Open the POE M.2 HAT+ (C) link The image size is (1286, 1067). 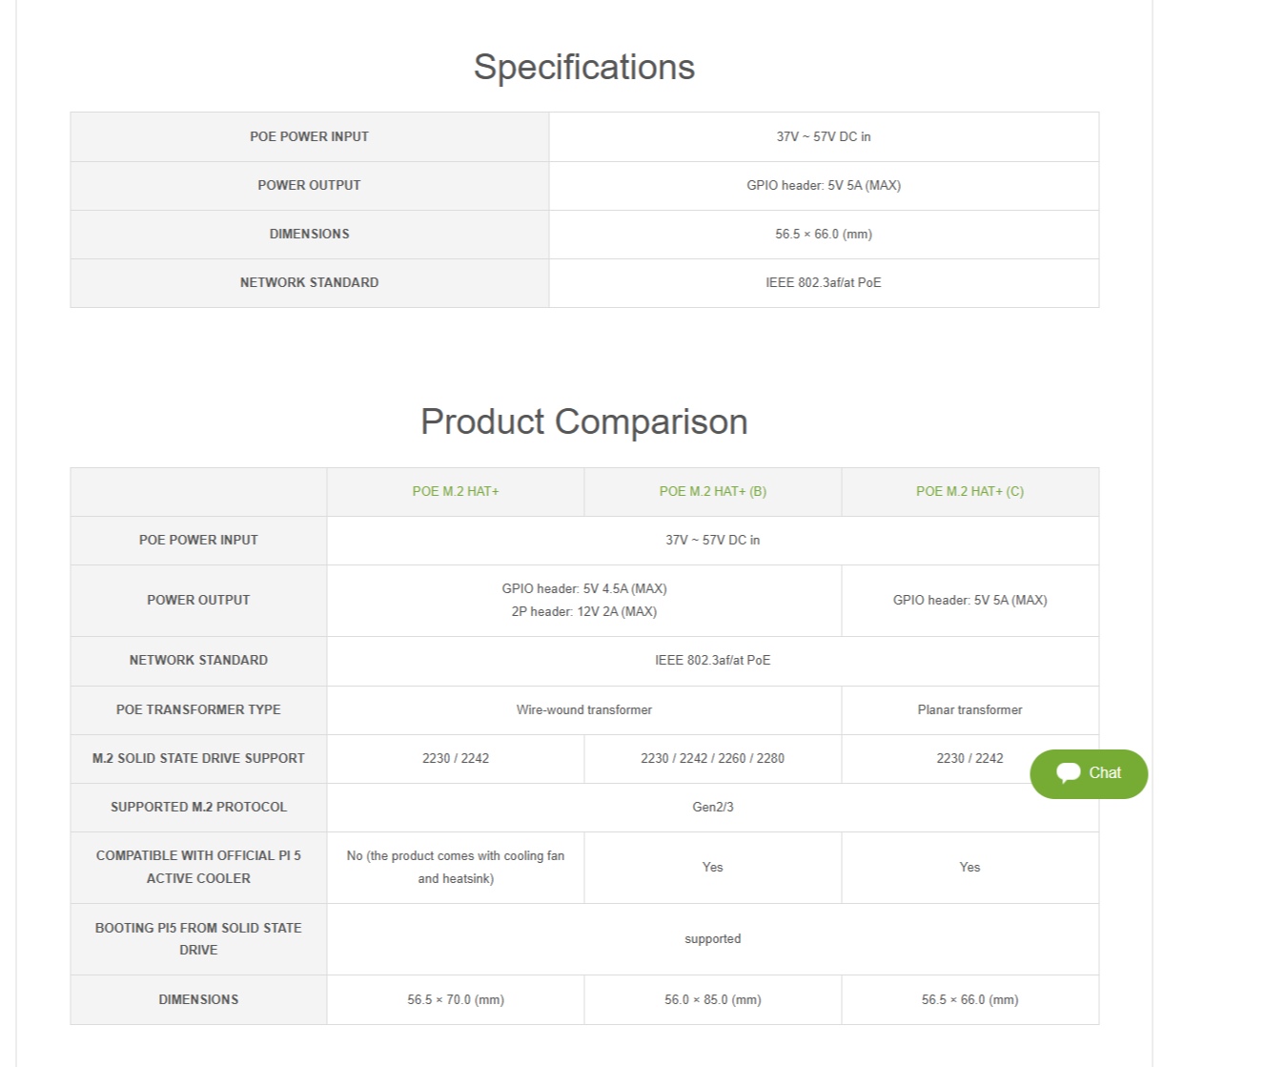pyautogui.click(x=970, y=491)
